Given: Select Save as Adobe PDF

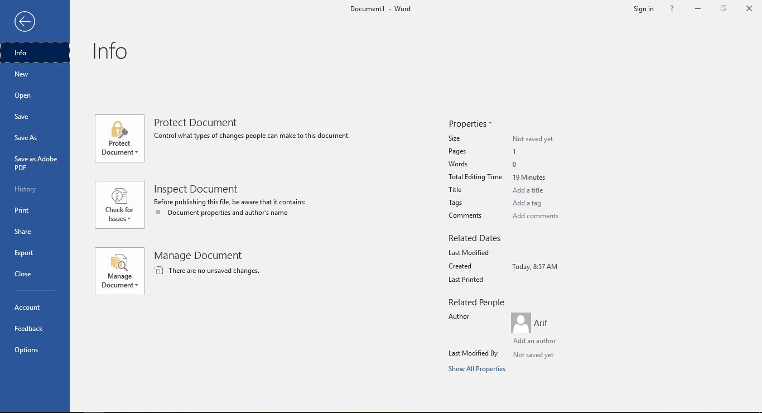Looking at the screenshot, I should 35,163.
